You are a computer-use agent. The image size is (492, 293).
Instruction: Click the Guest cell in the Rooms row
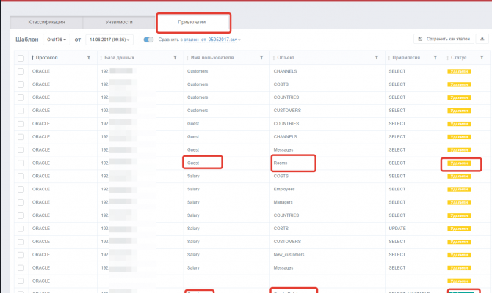193,163
